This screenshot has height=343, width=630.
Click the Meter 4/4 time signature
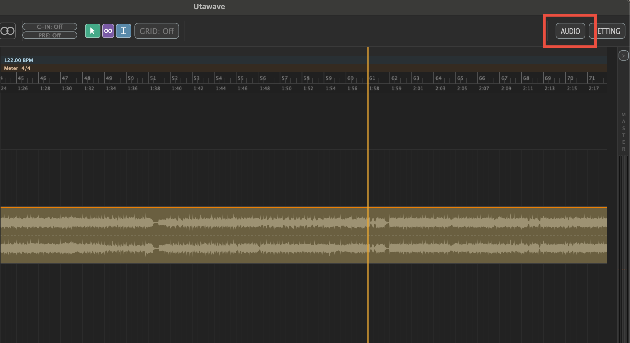coord(17,68)
